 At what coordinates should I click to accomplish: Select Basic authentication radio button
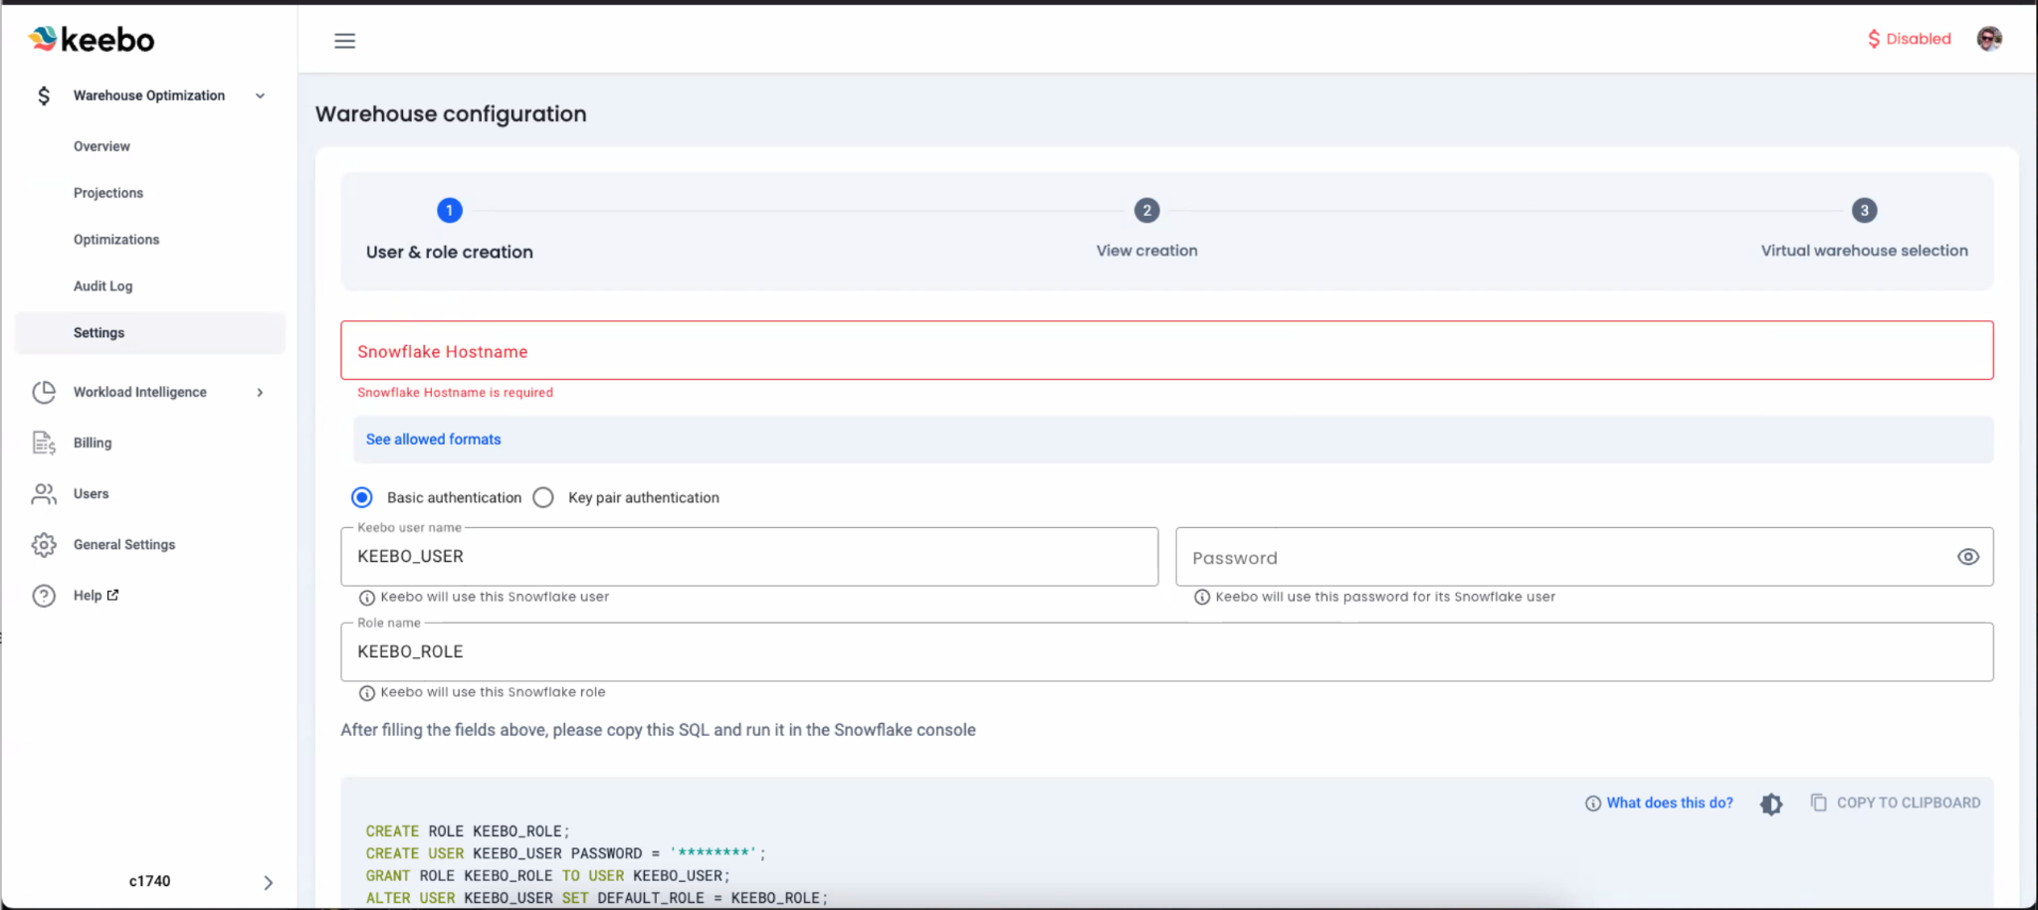click(362, 497)
